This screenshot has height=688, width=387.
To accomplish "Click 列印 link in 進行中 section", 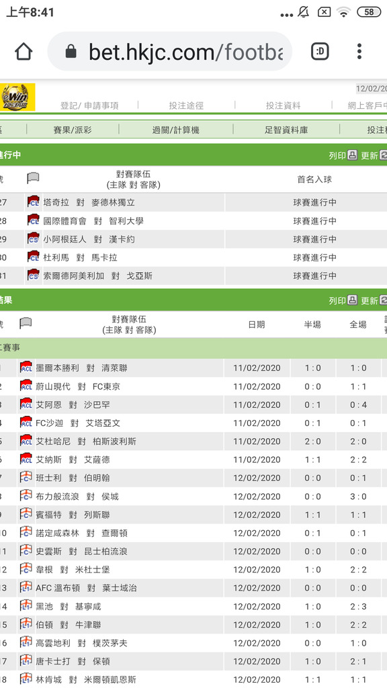I will pos(337,155).
